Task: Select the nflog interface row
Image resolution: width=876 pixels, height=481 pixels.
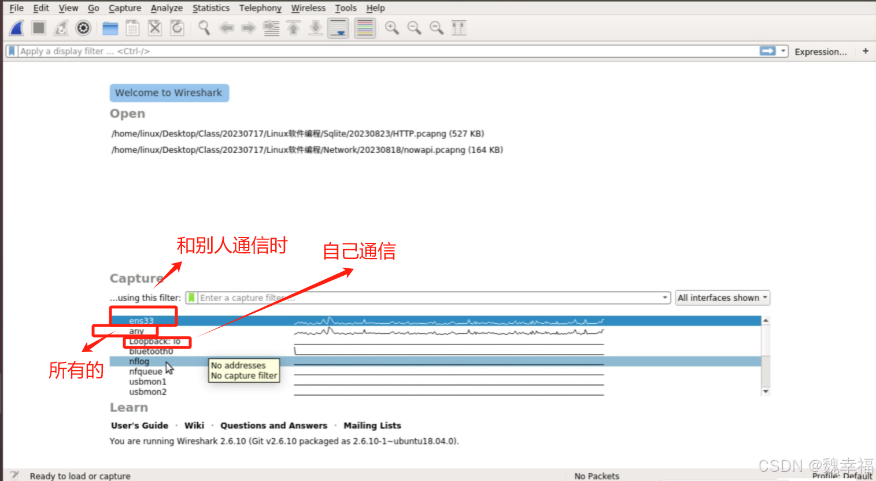Action: pyautogui.click(x=435, y=361)
